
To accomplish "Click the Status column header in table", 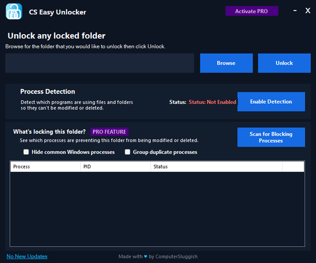I will pos(216,167).
